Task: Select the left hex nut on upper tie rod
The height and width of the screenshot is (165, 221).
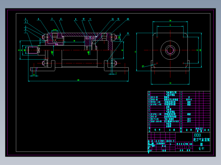Action: pos(45,37)
